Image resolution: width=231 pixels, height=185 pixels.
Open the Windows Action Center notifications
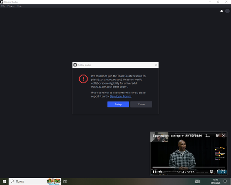pos(225,181)
